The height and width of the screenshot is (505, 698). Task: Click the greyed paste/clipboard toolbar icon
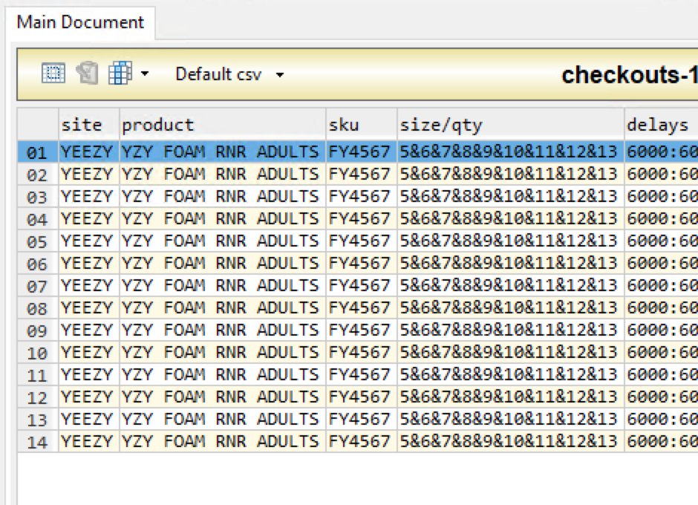pos(87,73)
